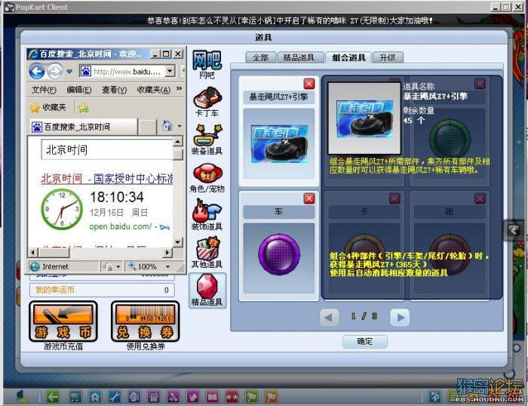Viewport: 528px width, 406px height.
Task: Expand the browser menu bar overflow chevron
Action: pyautogui.click(x=180, y=88)
